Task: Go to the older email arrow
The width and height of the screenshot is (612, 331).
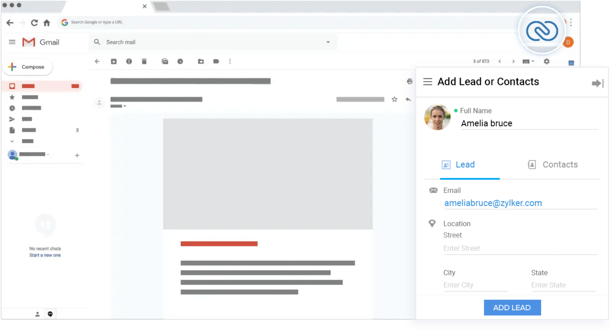Action: 513,61
